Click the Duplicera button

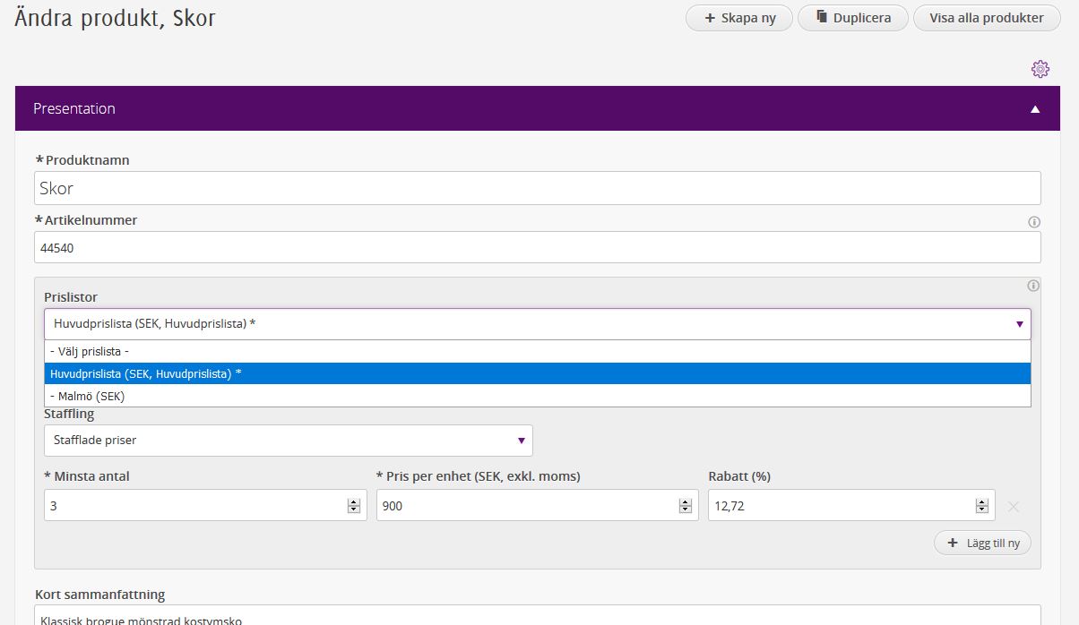click(852, 18)
